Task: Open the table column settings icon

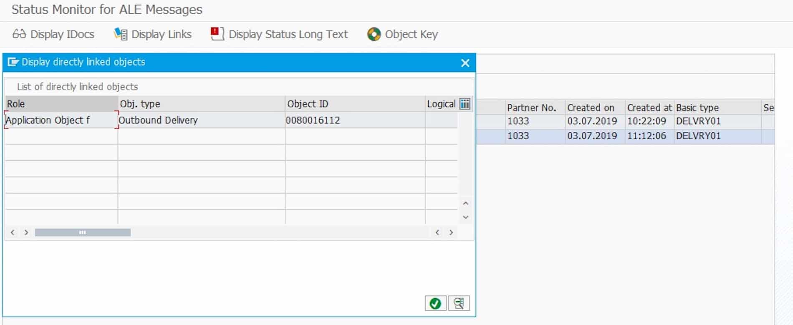Action: (465, 104)
